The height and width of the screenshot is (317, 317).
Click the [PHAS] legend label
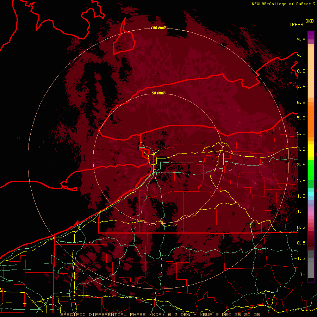pos(298,25)
